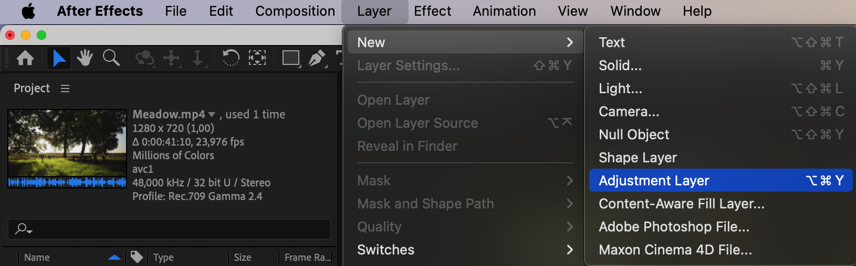Select the Rotation tool
856x266 pixels.
tap(231, 58)
